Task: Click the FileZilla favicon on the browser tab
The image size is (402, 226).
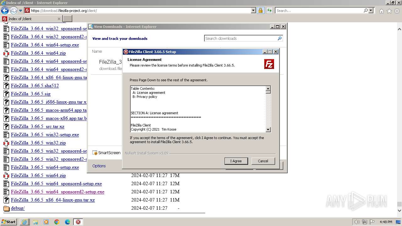Action: [4, 19]
